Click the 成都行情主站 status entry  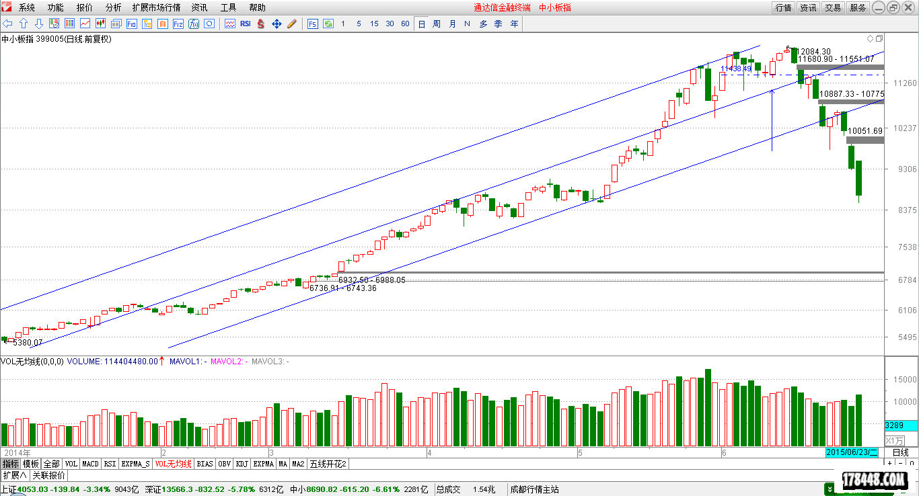pyautogui.click(x=534, y=489)
